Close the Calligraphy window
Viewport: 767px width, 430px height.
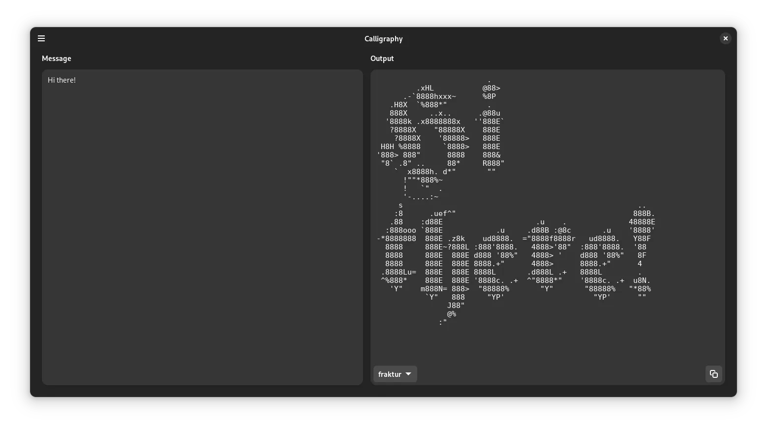tap(725, 38)
